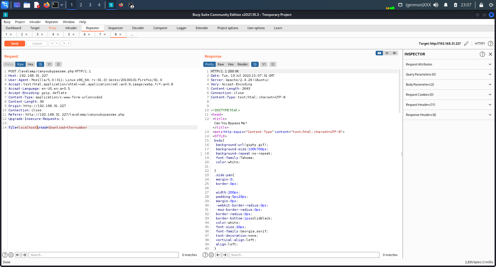Image resolution: width=496 pixels, height=267 pixels.
Task: Open history forward dropdown arrow
Action: point(69,44)
